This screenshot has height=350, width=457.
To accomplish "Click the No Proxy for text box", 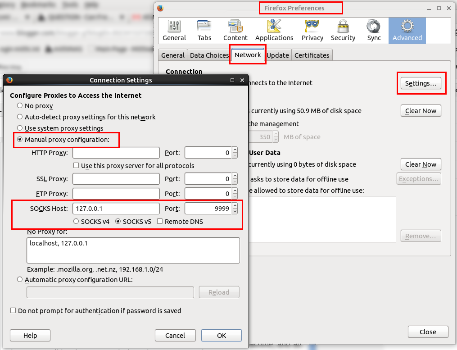I will [x=133, y=250].
